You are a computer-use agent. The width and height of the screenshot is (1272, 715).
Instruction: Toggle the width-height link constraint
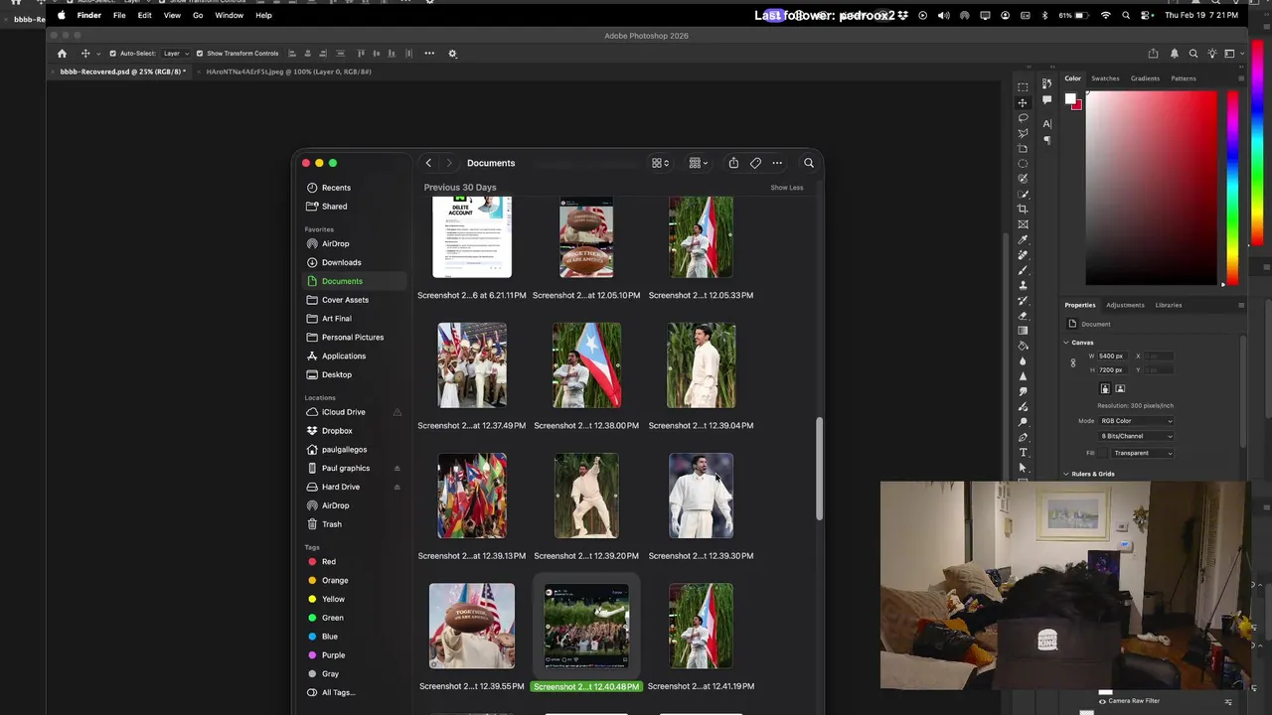[1072, 362]
